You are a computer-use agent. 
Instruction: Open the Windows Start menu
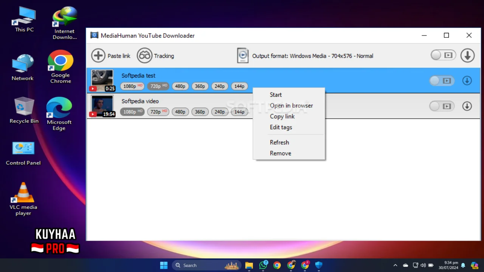164,265
